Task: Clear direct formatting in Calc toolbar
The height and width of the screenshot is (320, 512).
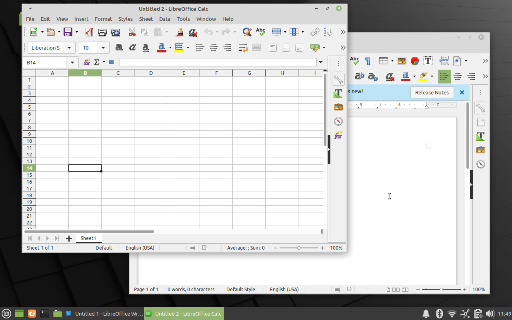Action: click(x=193, y=32)
